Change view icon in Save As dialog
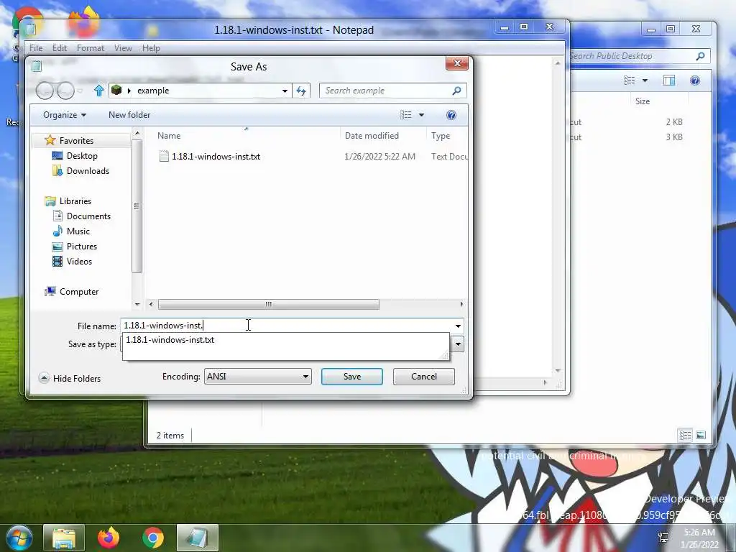 [405, 115]
